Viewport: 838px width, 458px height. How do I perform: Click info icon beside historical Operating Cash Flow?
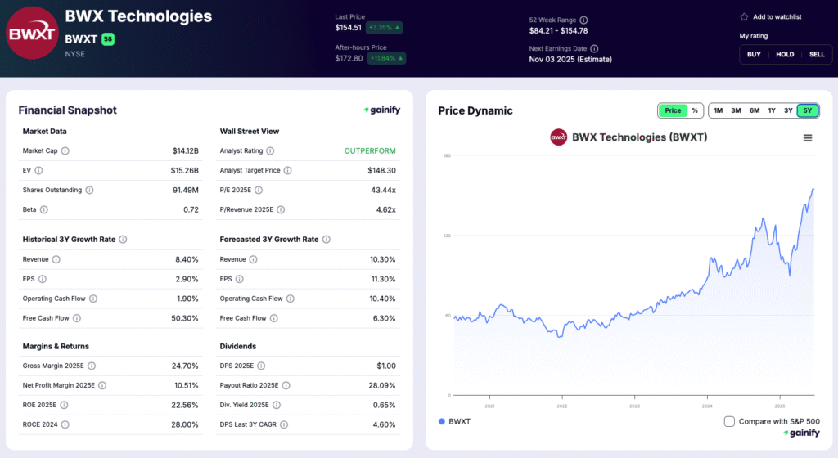coord(93,299)
